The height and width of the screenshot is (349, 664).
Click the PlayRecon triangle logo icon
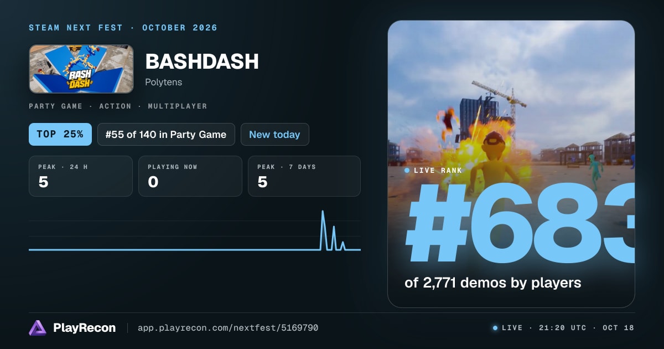click(38, 328)
